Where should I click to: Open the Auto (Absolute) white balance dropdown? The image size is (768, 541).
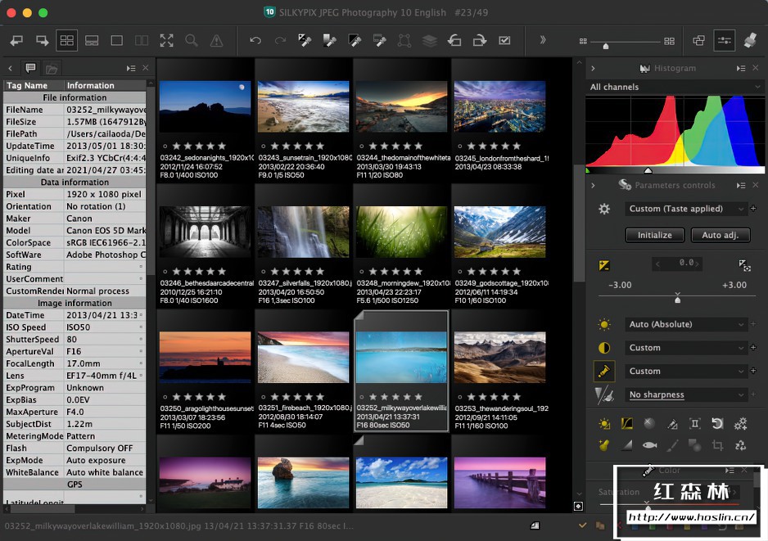(686, 324)
